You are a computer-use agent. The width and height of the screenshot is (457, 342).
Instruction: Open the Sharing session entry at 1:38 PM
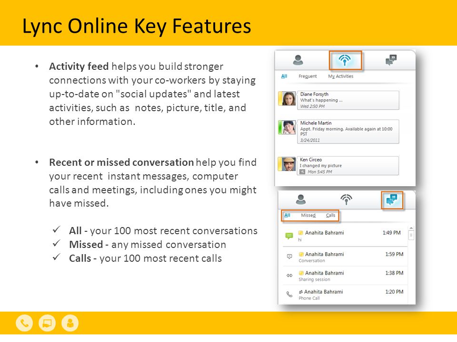click(x=345, y=276)
